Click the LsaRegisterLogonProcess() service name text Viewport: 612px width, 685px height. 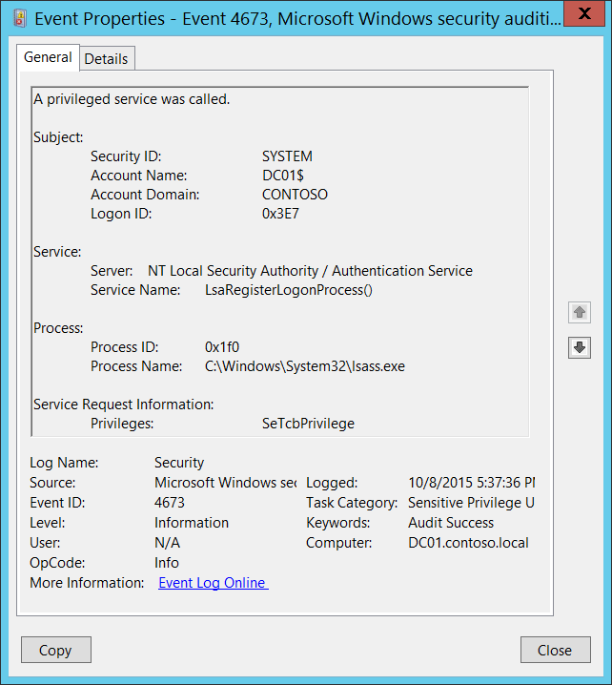point(289,290)
